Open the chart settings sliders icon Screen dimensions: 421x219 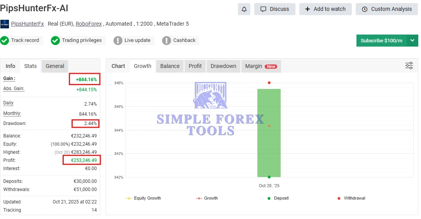click(409, 66)
